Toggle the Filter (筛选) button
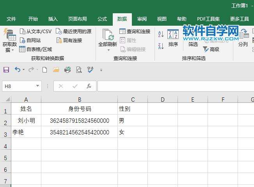Viewport: 254px width, 187px height. click(x=193, y=44)
